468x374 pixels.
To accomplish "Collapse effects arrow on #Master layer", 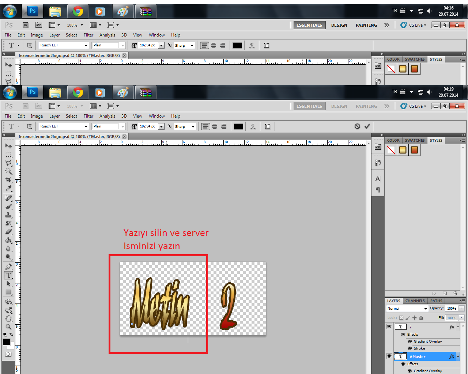I will pyautogui.click(x=458, y=356).
